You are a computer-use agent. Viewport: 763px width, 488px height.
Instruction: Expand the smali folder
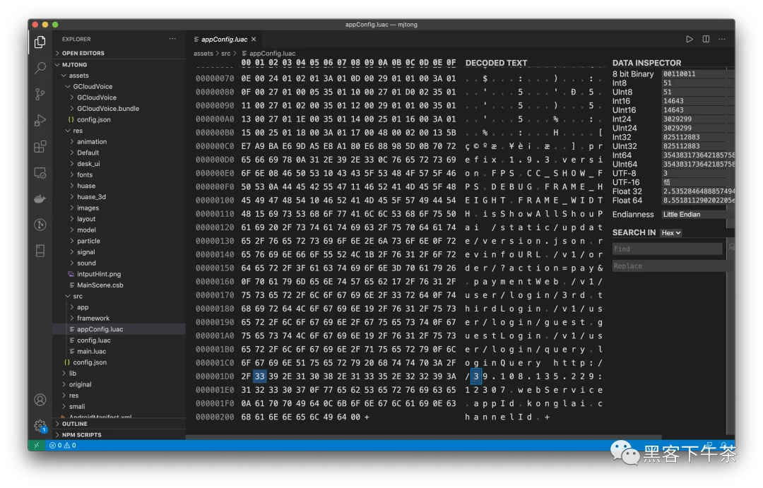pos(119,406)
